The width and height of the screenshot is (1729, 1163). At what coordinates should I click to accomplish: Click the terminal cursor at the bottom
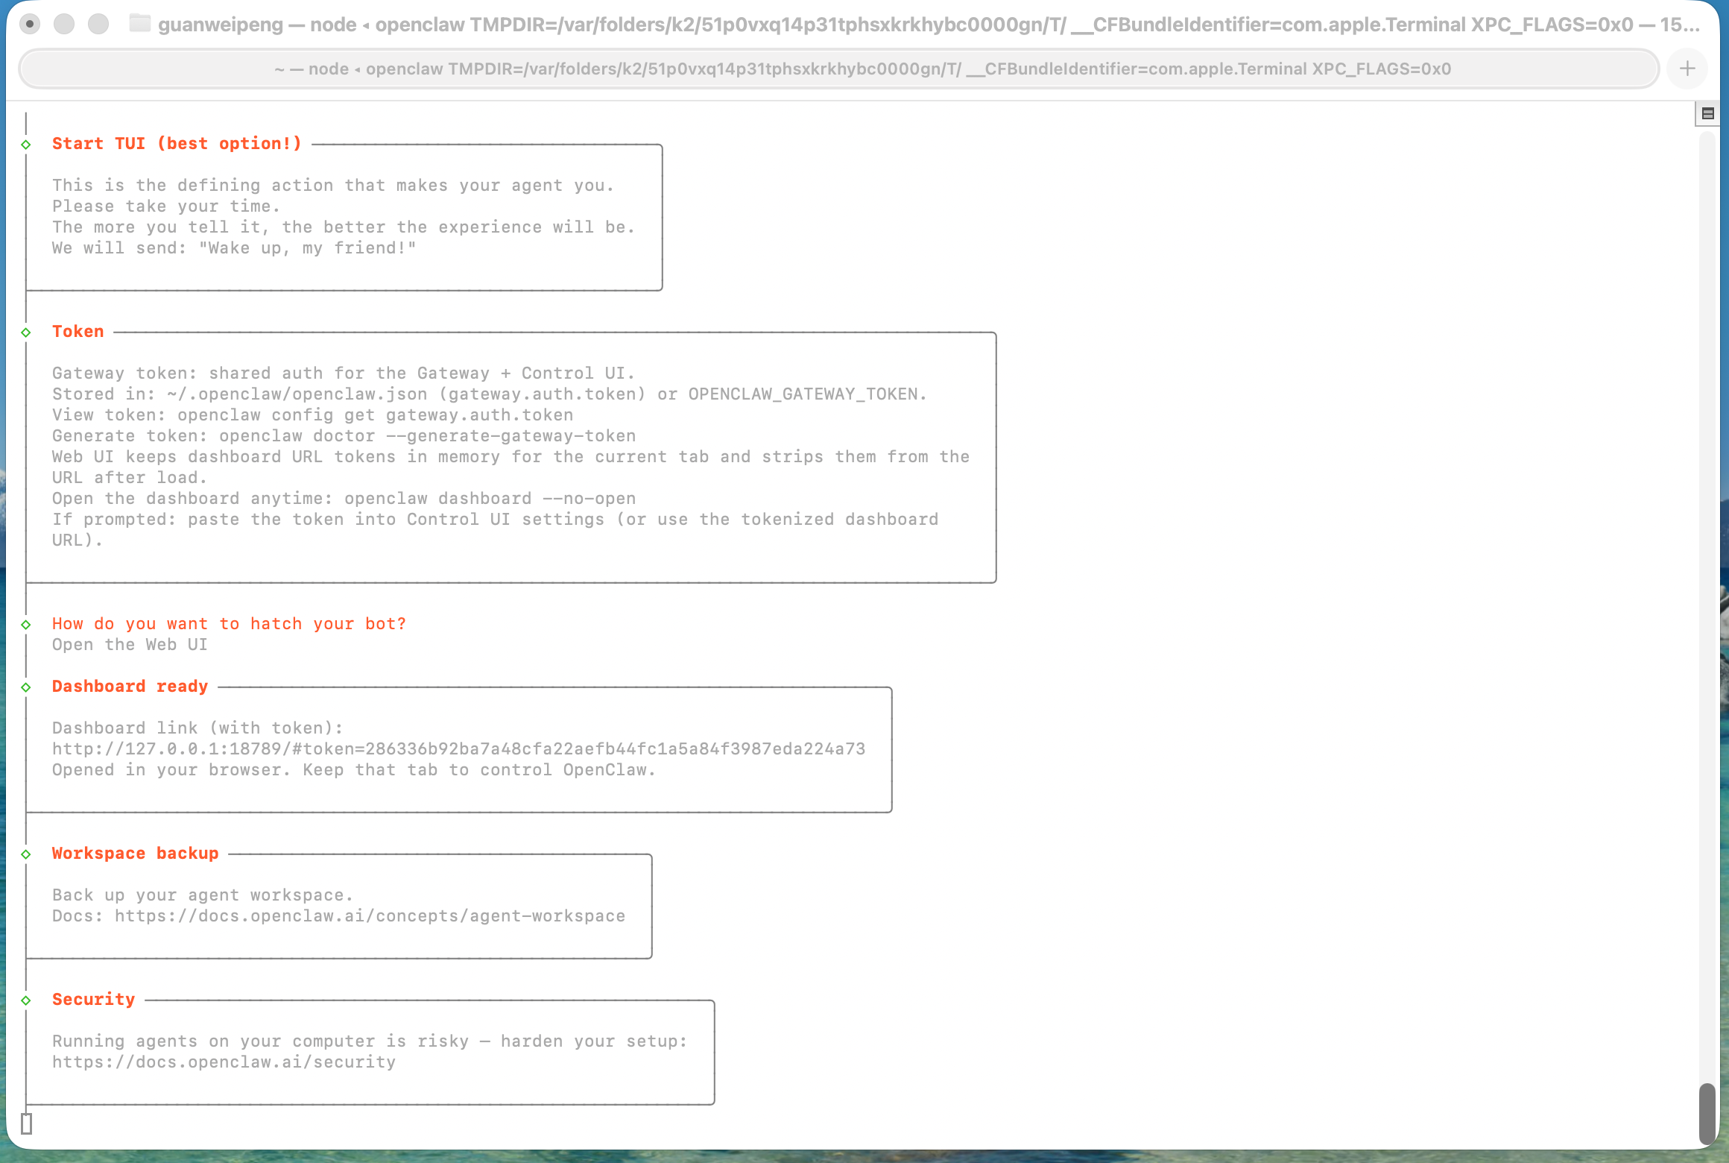[x=27, y=1123]
